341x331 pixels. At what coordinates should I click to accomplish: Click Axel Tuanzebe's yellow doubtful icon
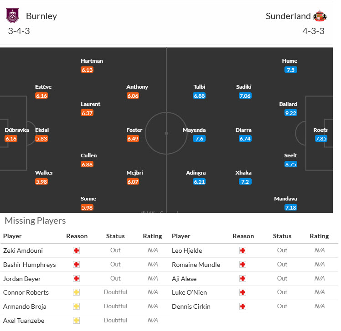coord(77,321)
